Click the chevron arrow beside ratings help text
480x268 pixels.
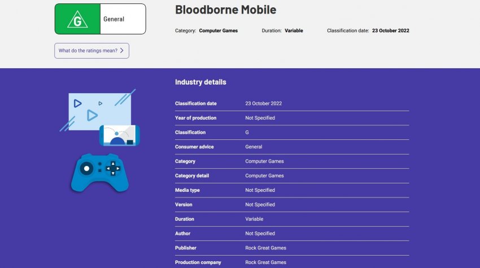(x=123, y=51)
